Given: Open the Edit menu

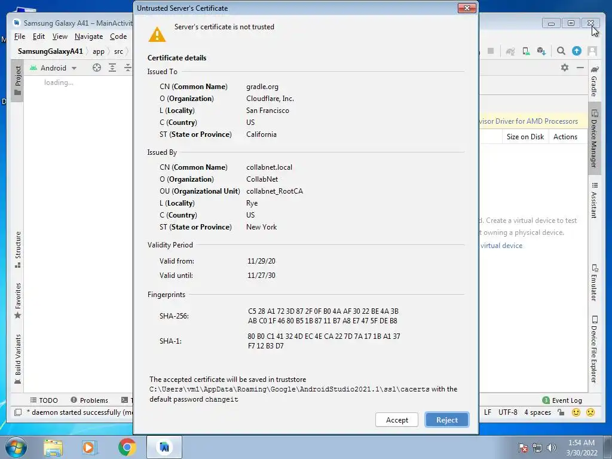Looking at the screenshot, I should [39, 36].
